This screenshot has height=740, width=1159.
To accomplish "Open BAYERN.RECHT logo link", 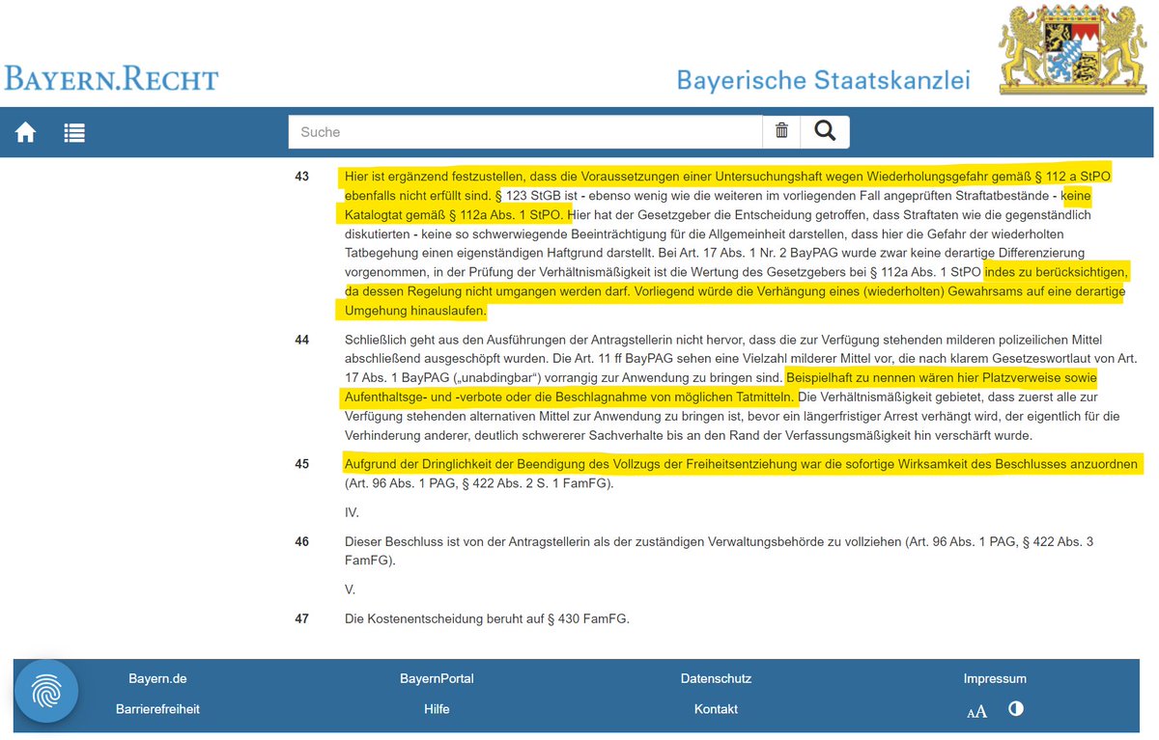I will 111,78.
